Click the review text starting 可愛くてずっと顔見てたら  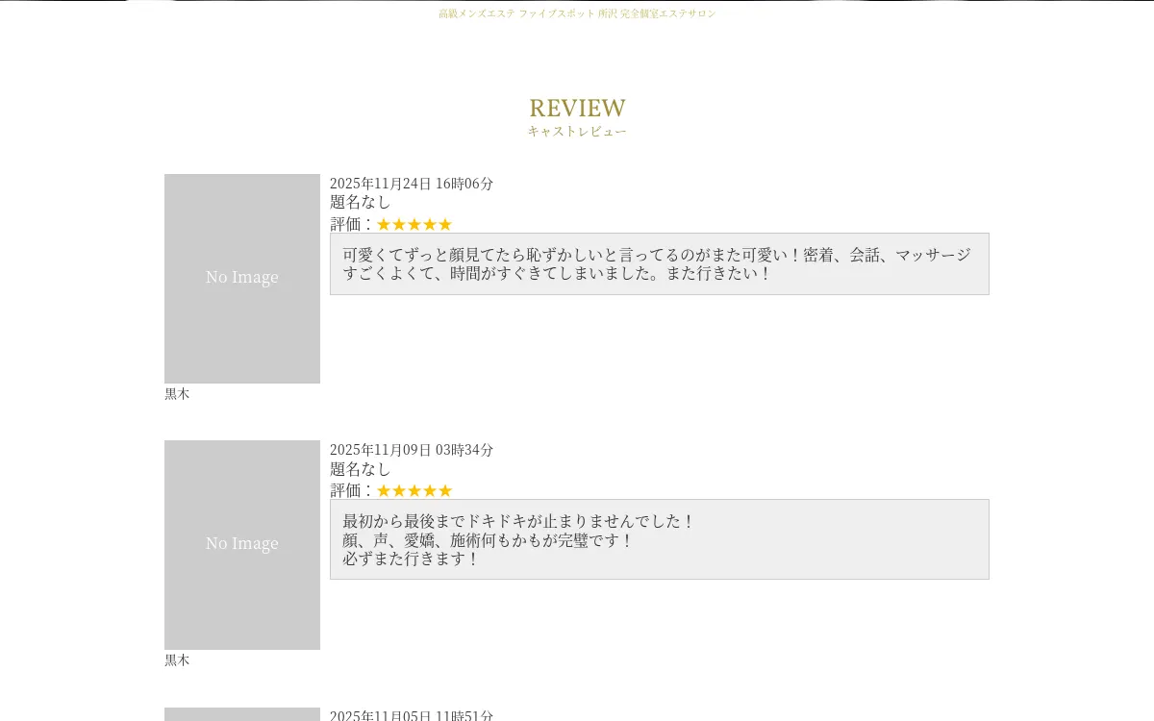[x=659, y=263]
